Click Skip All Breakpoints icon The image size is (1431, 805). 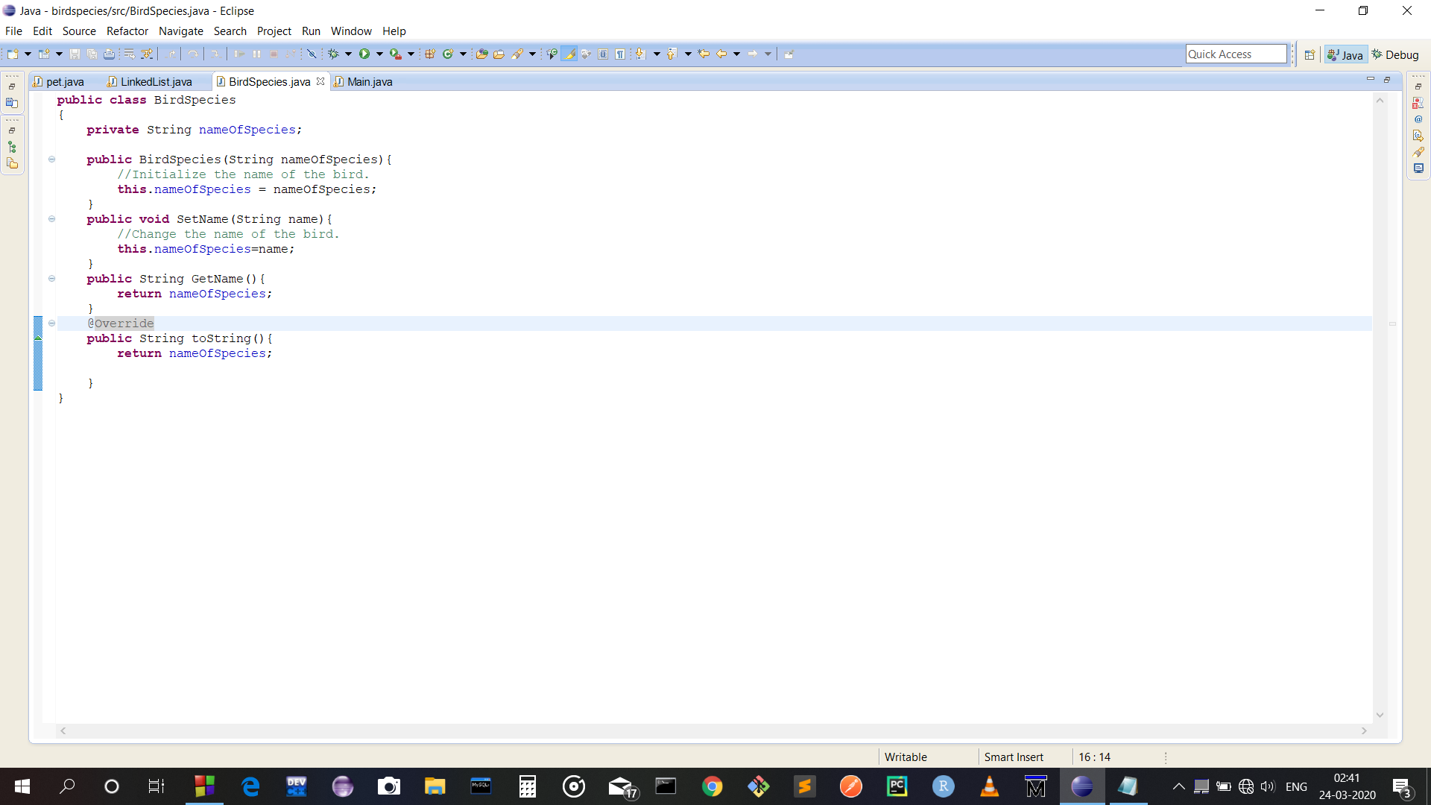click(312, 54)
